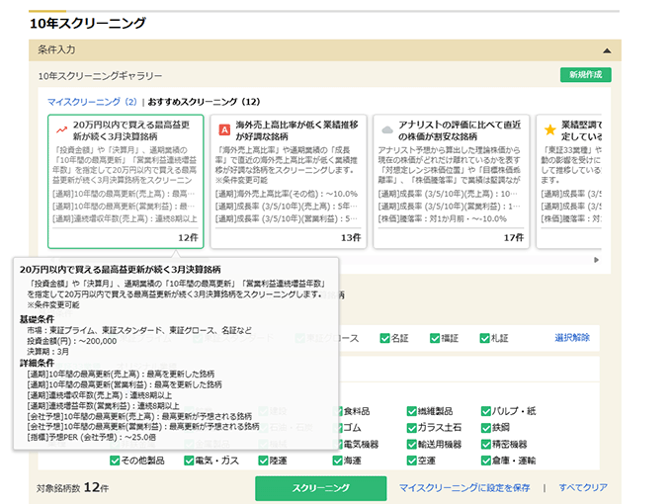Viewport: 672px width, 504px height.
Task: Toggle the 鉄鋼 industry checkbox
Action: (x=485, y=427)
